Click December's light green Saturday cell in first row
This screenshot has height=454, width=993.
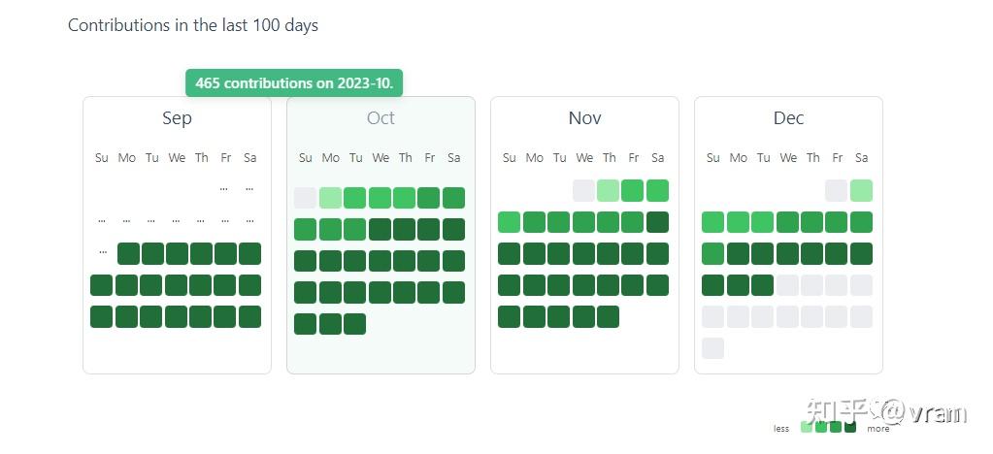861,190
